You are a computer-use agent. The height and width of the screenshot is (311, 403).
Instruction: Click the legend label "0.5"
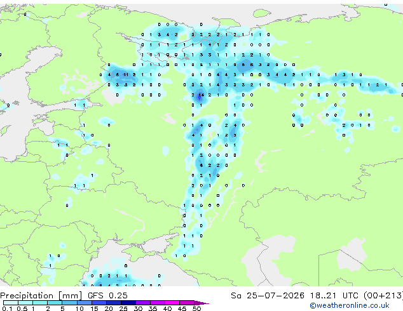[x=22, y=308]
